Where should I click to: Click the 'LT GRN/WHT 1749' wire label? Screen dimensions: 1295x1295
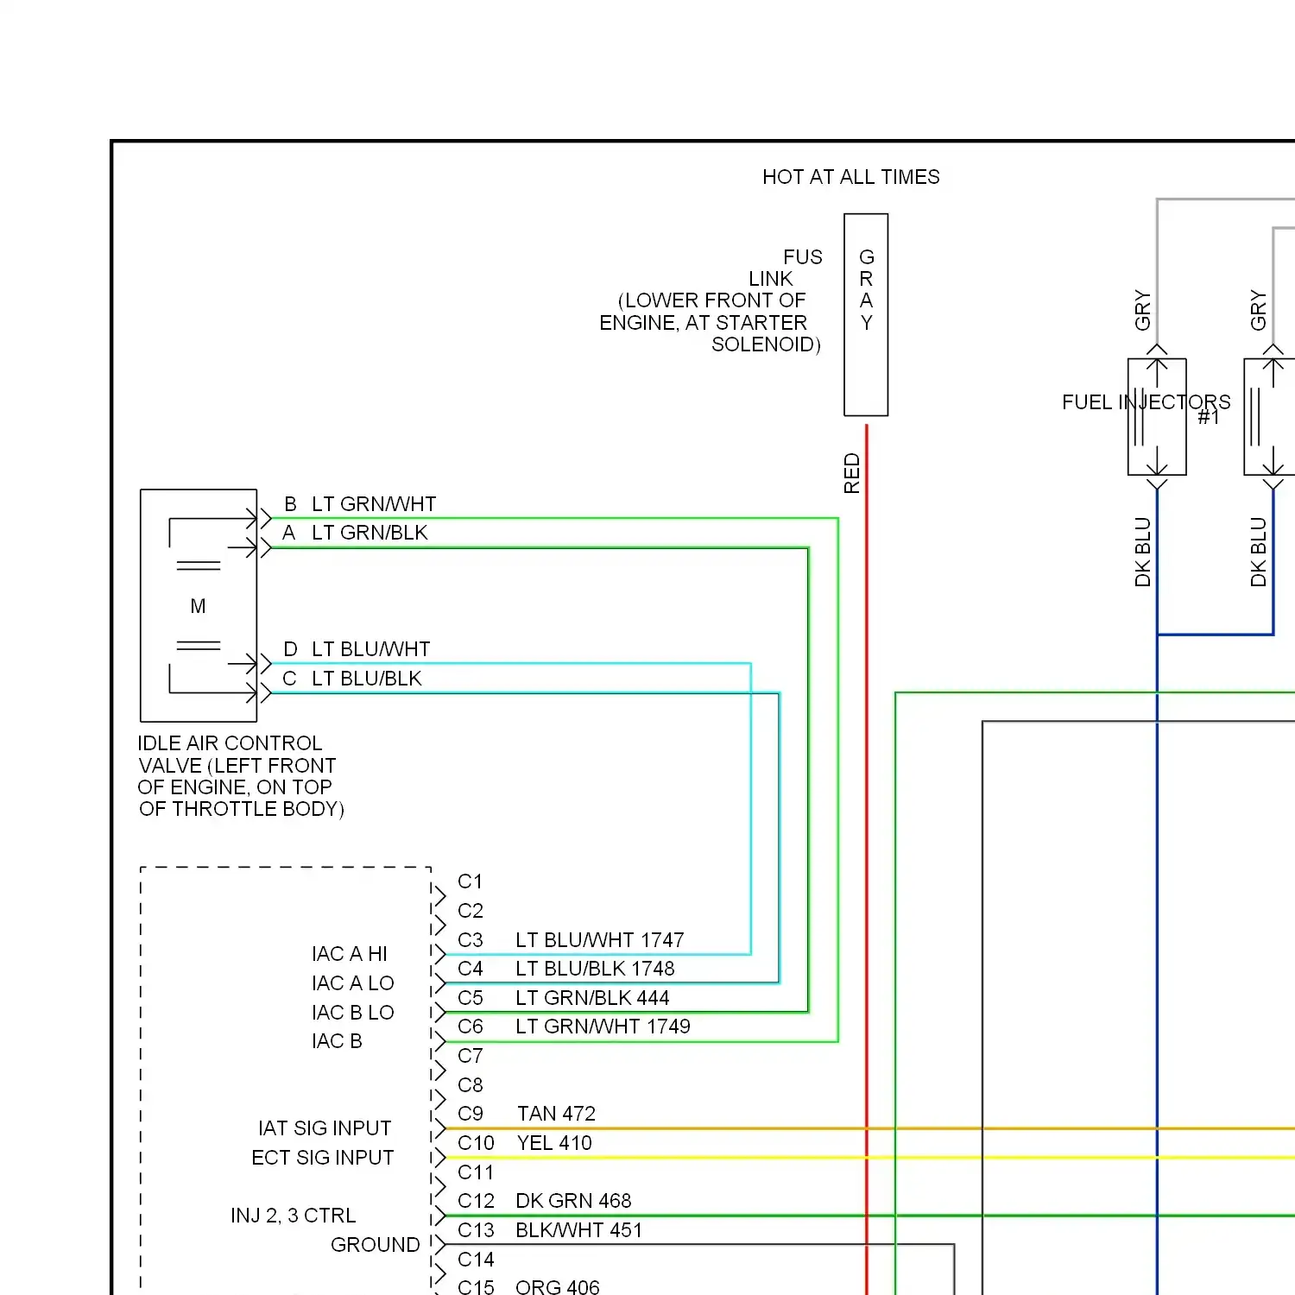click(x=603, y=1027)
